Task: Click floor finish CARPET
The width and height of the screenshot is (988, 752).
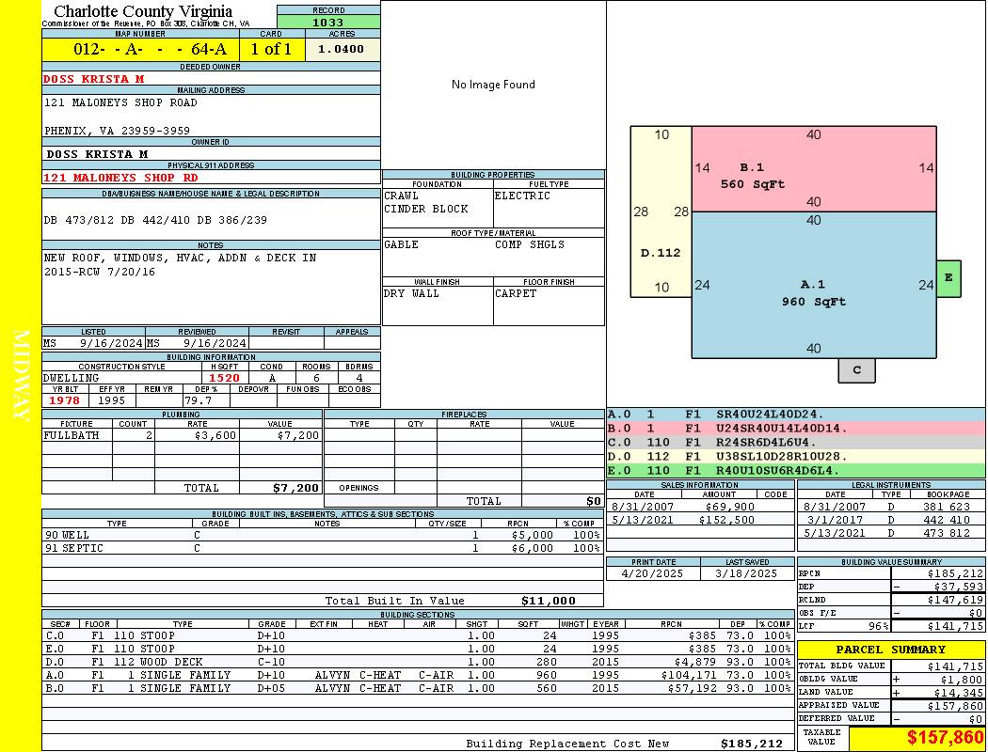Action: click(516, 294)
